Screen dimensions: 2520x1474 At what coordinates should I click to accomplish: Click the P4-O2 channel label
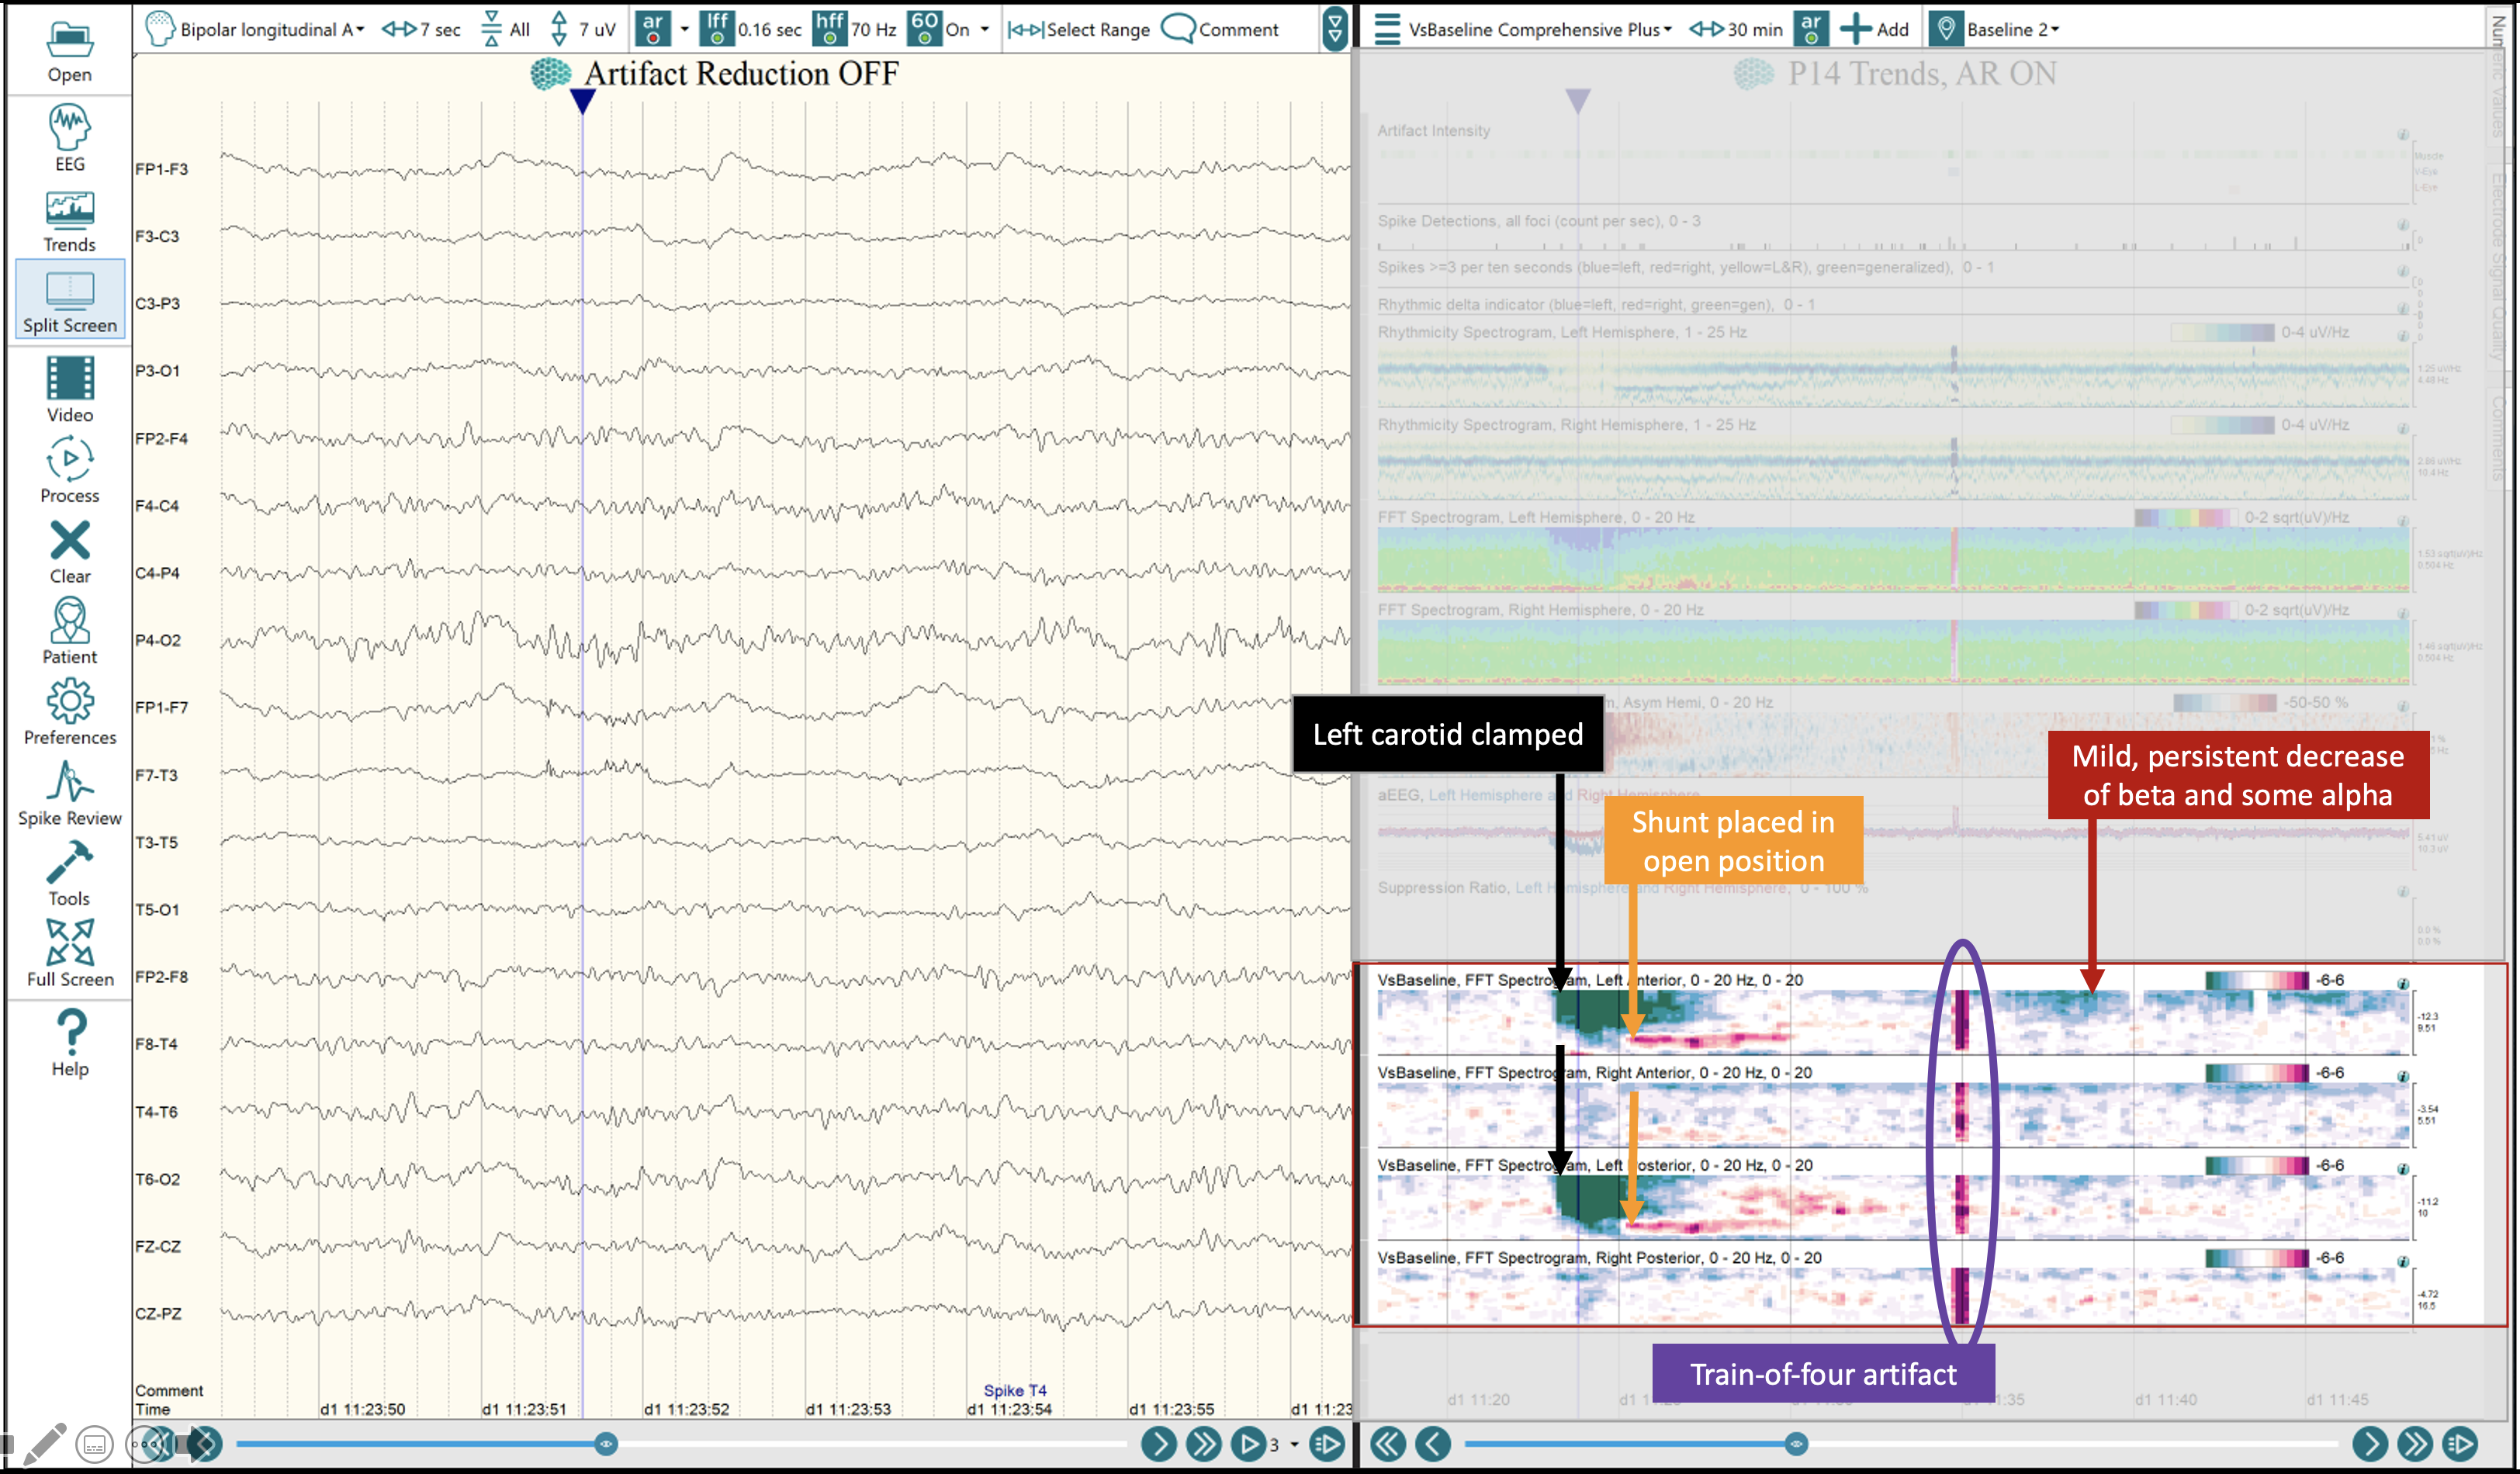(159, 640)
